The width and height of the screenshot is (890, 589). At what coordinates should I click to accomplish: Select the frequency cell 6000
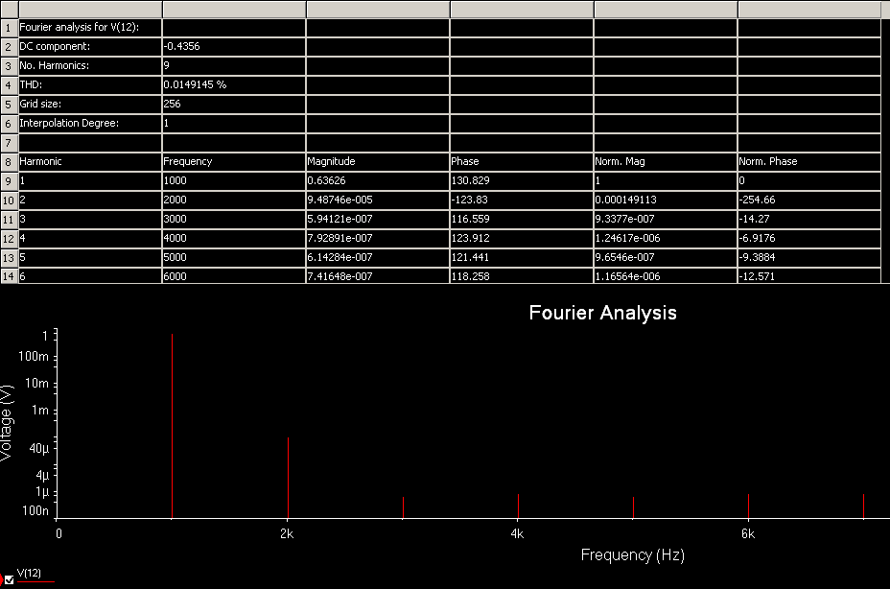click(234, 276)
